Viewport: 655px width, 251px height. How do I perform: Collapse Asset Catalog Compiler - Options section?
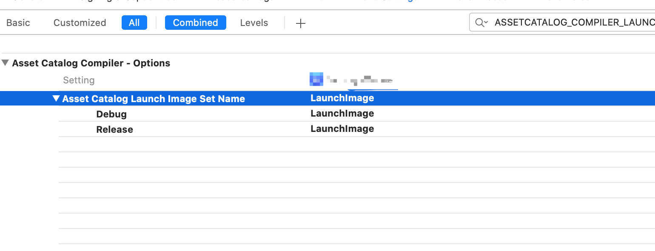coord(5,63)
